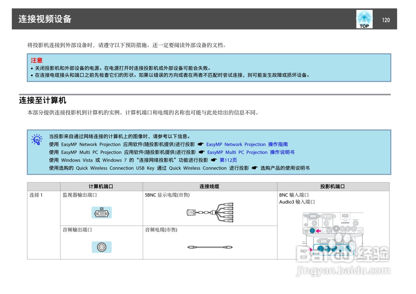Open the EasyMP Network Projection 操作指南 link
Viewport: 416px width, 294px height.
(x=247, y=144)
